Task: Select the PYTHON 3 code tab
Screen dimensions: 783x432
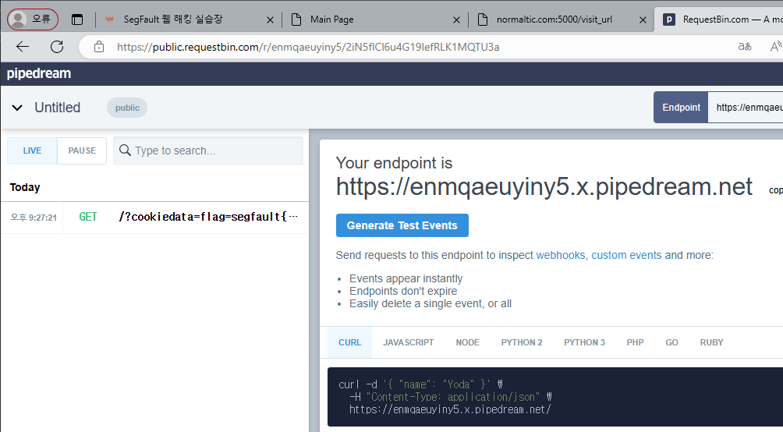Action: (x=584, y=342)
